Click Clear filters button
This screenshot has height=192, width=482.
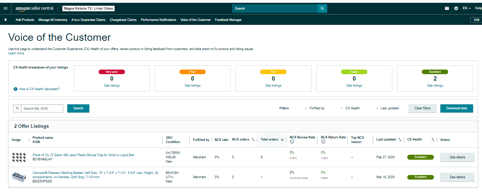423,108
